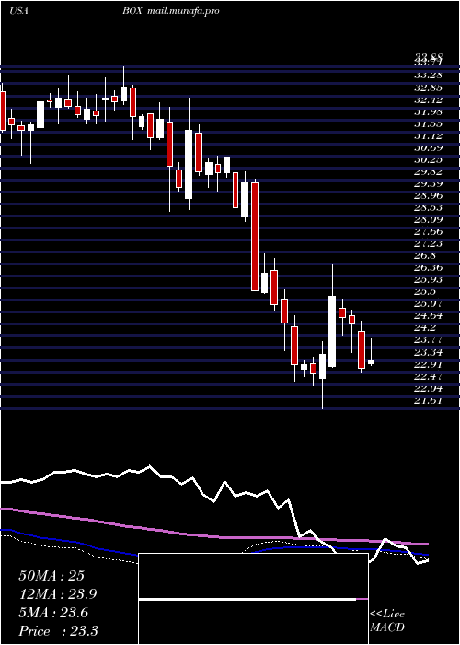The width and height of the screenshot is (460, 645).
Task: Click the 24.2 price axis label
Action: point(425,328)
